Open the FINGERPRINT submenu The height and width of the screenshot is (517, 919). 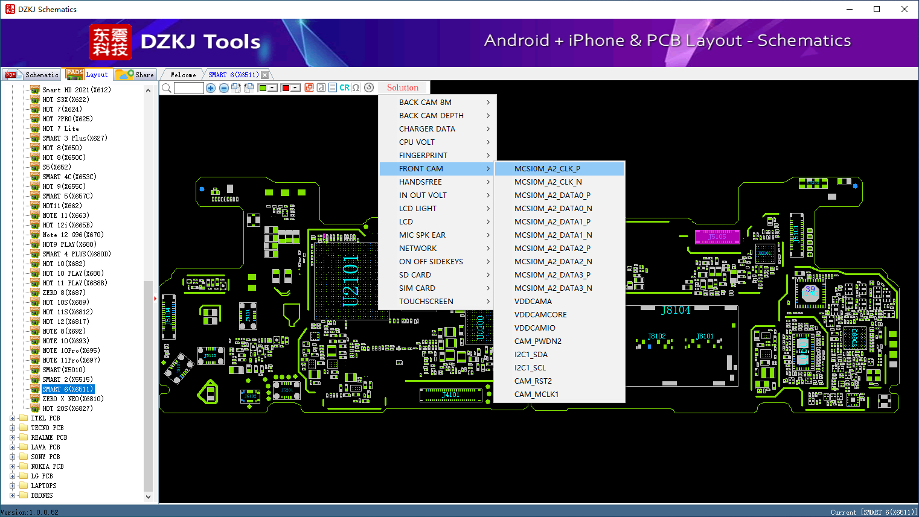coord(438,156)
